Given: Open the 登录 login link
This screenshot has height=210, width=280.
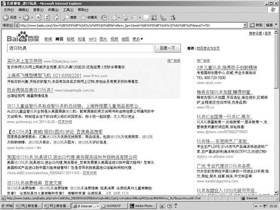Looking at the screenshot, I should point(268,33).
